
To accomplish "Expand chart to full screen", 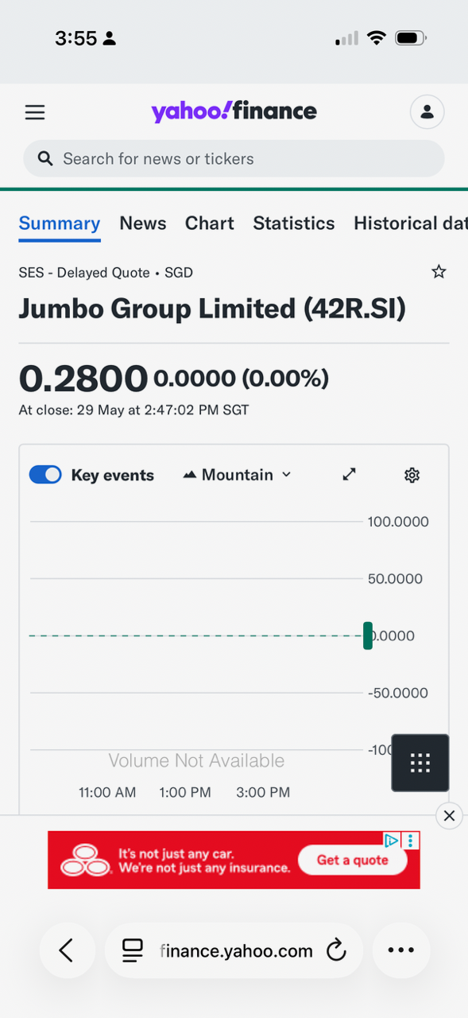I will pos(349,475).
